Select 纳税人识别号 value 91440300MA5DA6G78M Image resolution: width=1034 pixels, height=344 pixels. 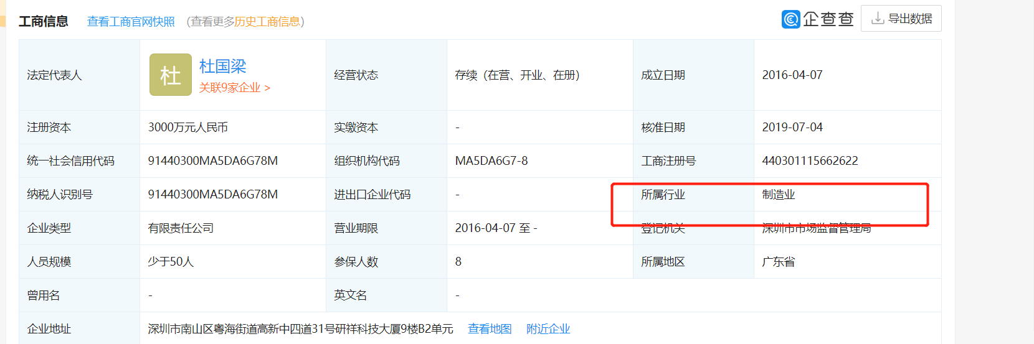coord(213,194)
